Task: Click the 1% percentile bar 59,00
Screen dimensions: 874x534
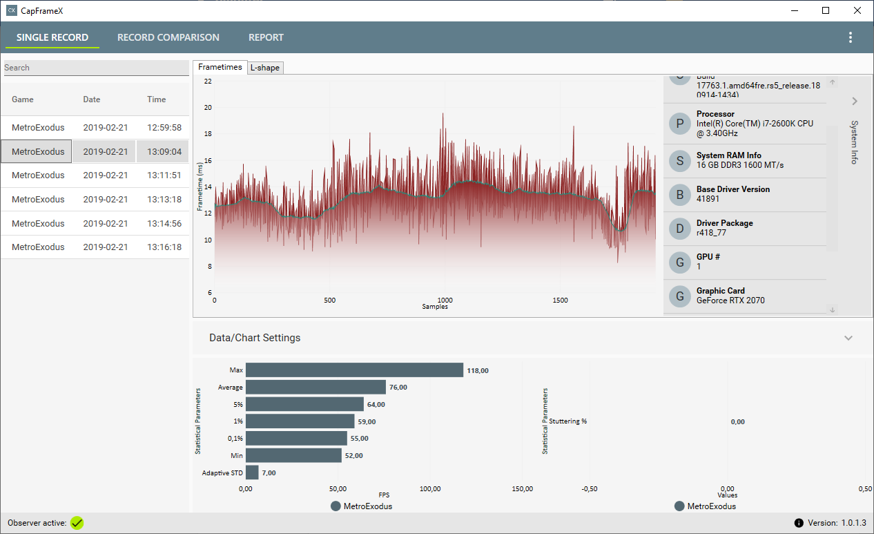Action: click(300, 421)
